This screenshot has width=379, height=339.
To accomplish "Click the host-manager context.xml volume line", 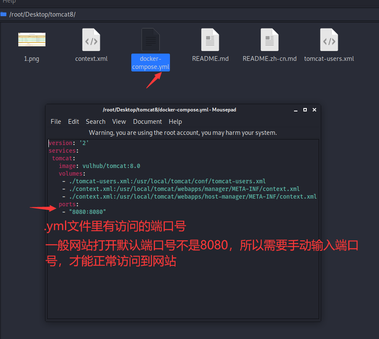I will [x=189, y=197].
